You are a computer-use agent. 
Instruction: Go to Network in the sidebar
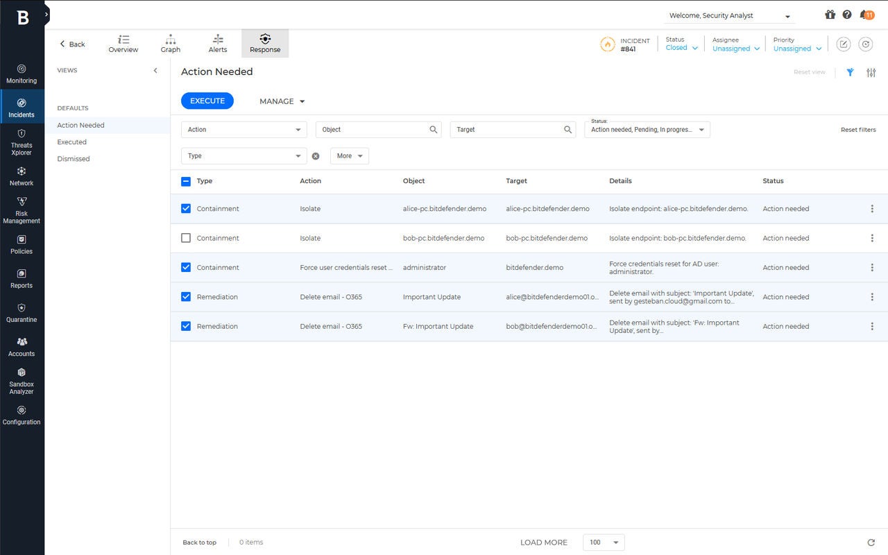tap(22, 176)
